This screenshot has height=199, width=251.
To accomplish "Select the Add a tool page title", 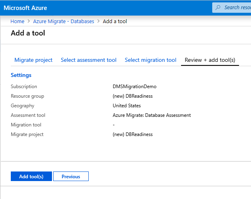I will coord(28,33).
